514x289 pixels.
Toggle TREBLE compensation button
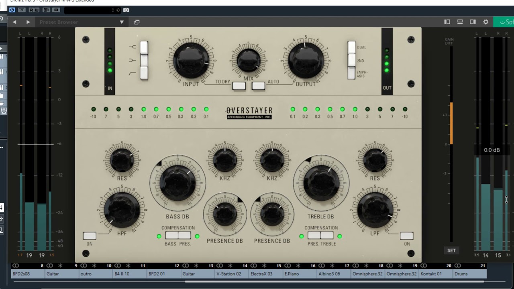(x=327, y=236)
